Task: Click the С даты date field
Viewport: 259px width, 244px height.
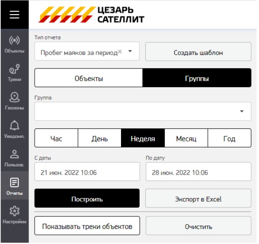Action: click(x=87, y=172)
